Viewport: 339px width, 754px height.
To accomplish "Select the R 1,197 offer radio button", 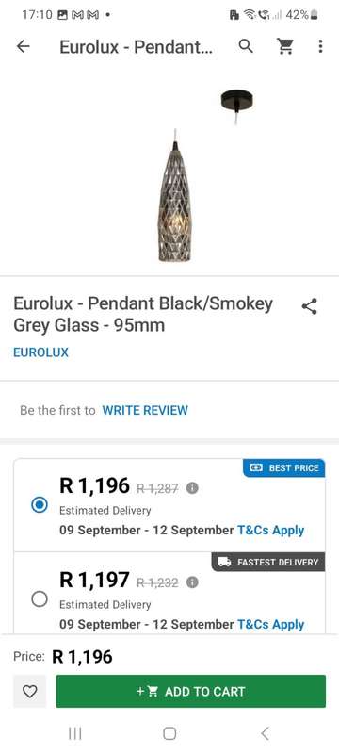I will point(40,599).
